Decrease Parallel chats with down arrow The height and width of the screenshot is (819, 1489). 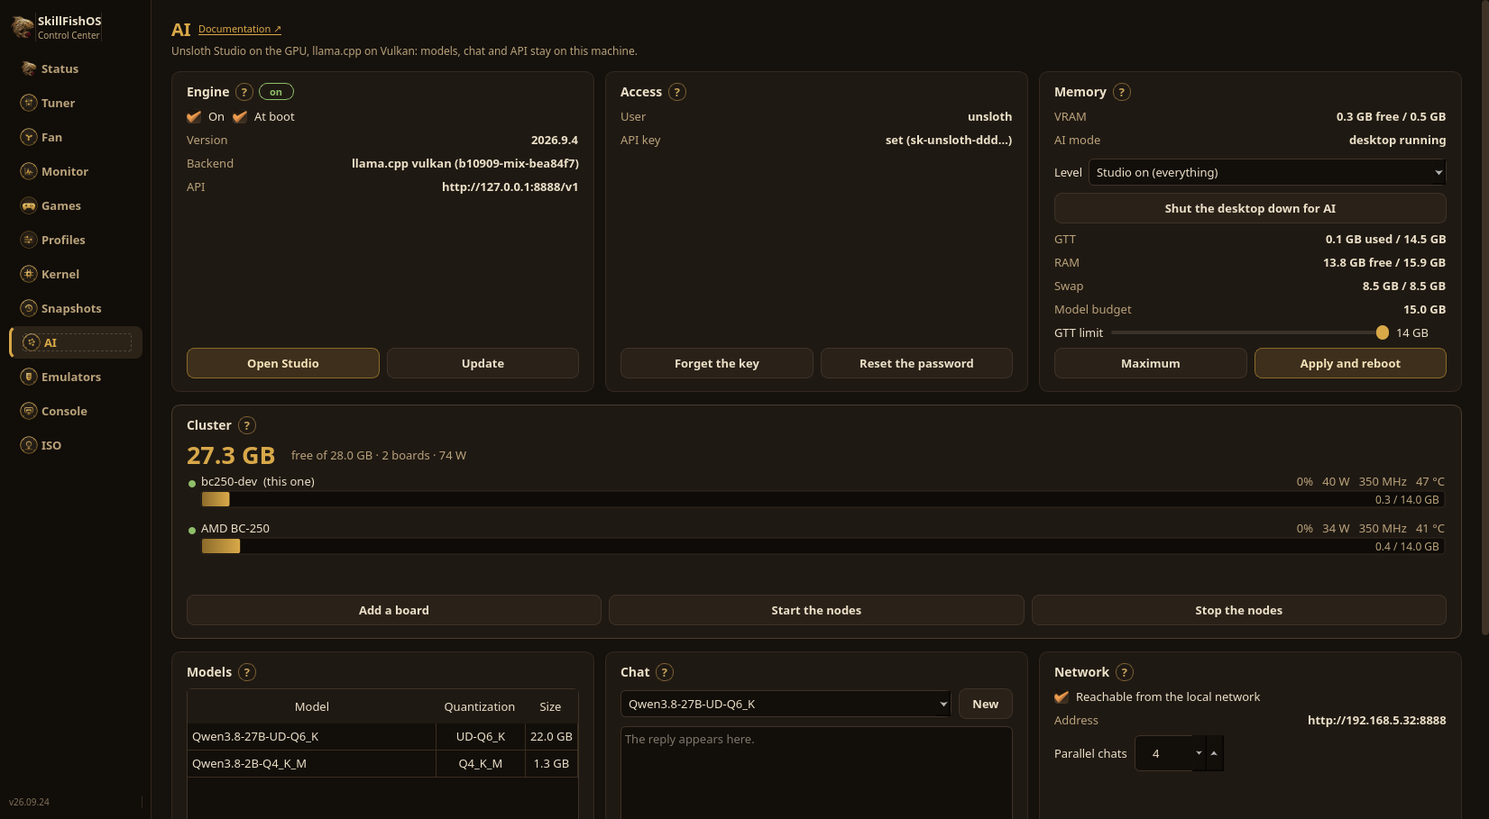tap(1199, 752)
